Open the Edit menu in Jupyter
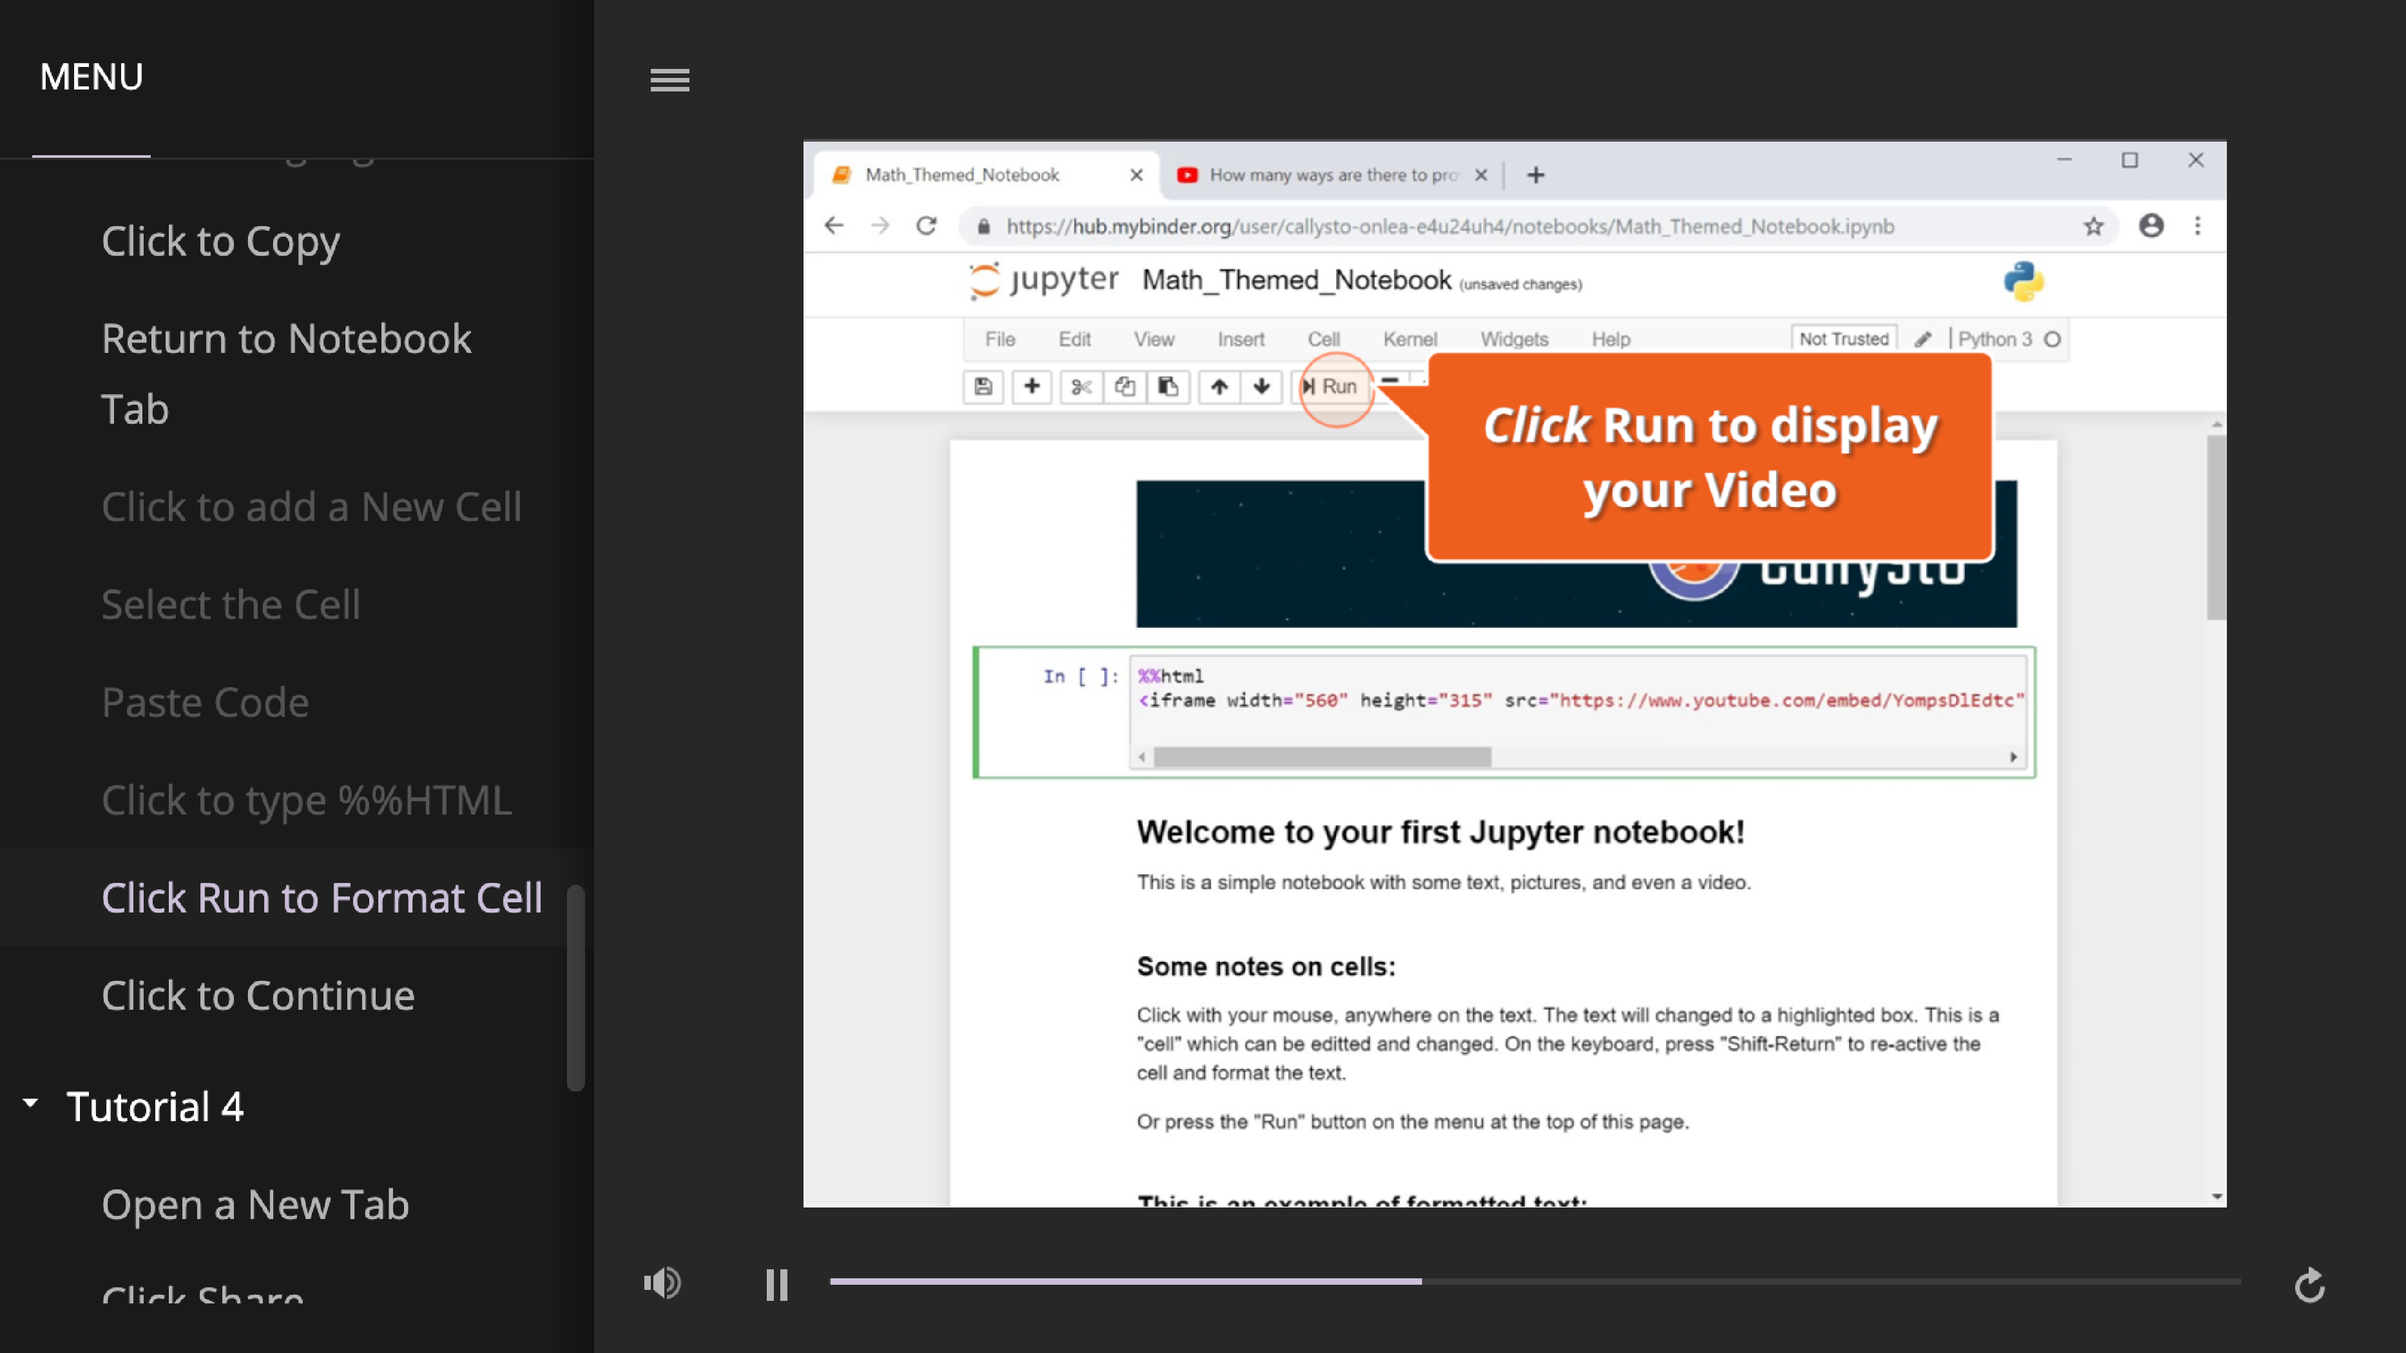The height and width of the screenshot is (1353, 2406). [1074, 339]
